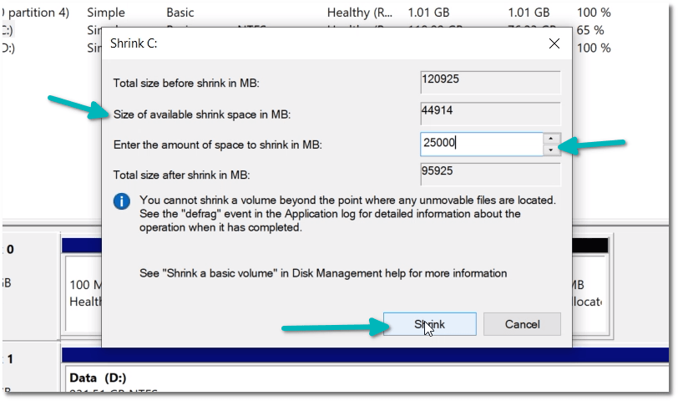Click 'Size of available shrink space in MB' label

[x=202, y=114]
